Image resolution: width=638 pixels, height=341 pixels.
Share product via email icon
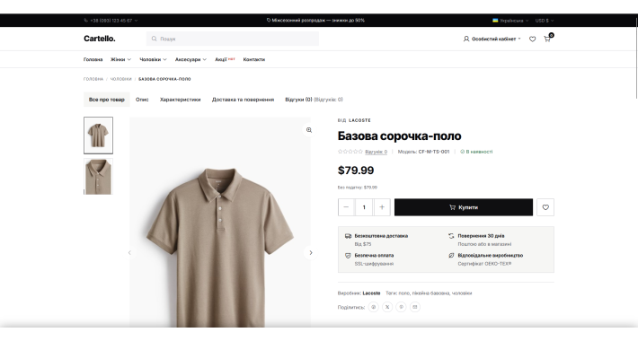(414, 307)
